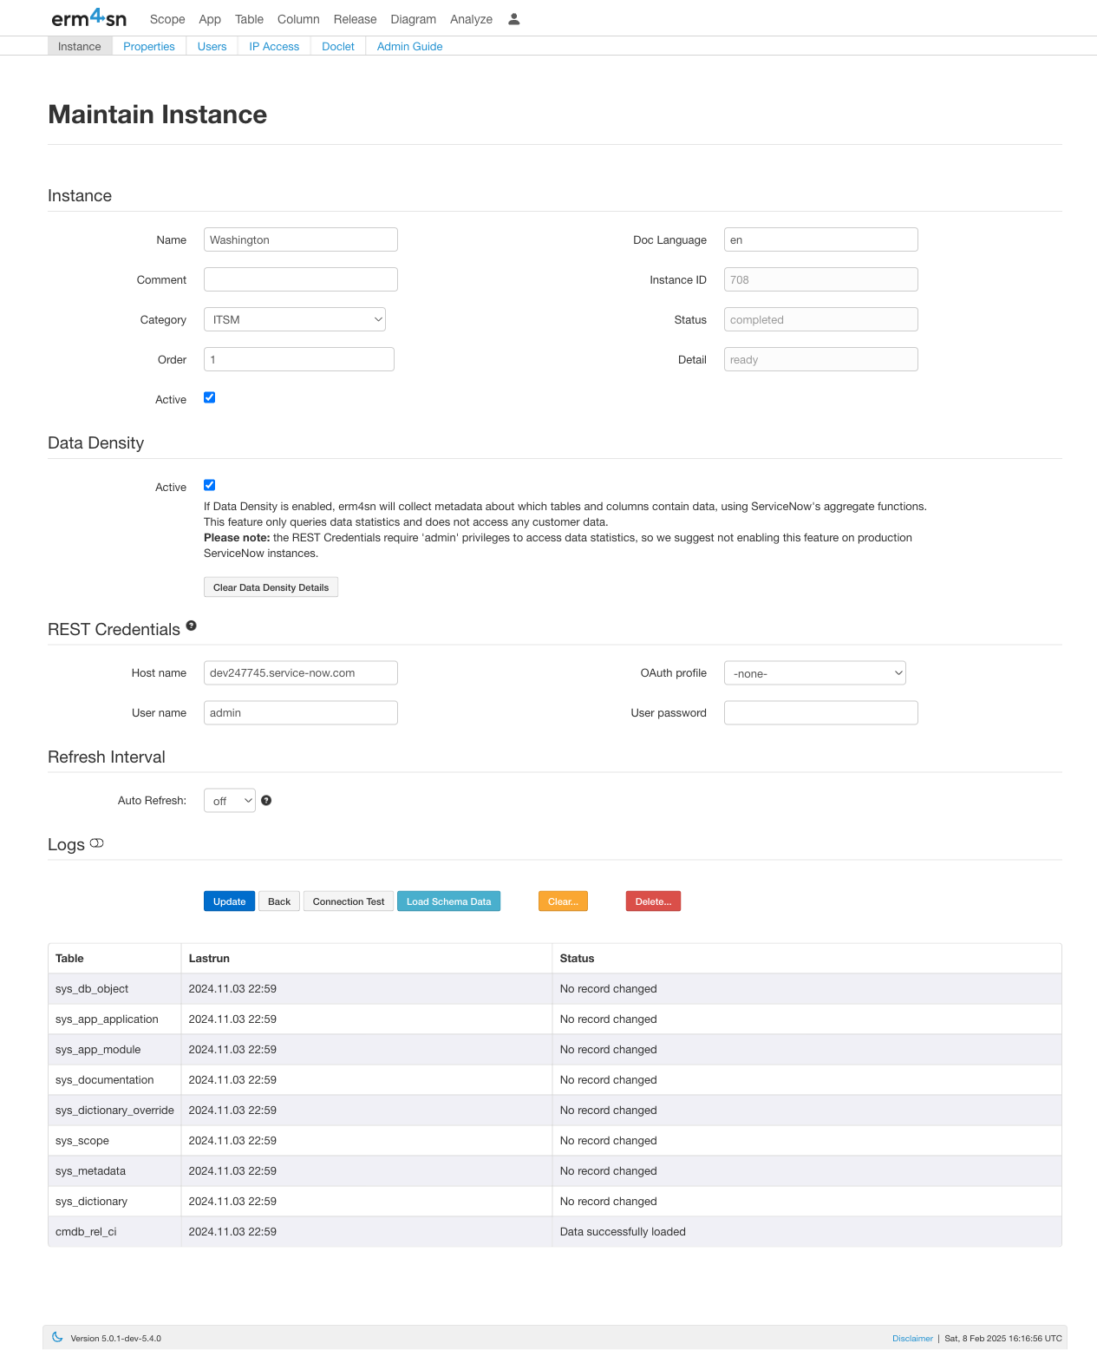Toggle the Logs switch icon

click(96, 843)
